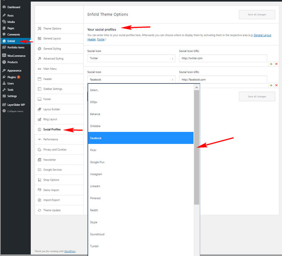Screen dimensions: 282x256
Task: Select highlighted Facebook option in list
Action: point(141,138)
